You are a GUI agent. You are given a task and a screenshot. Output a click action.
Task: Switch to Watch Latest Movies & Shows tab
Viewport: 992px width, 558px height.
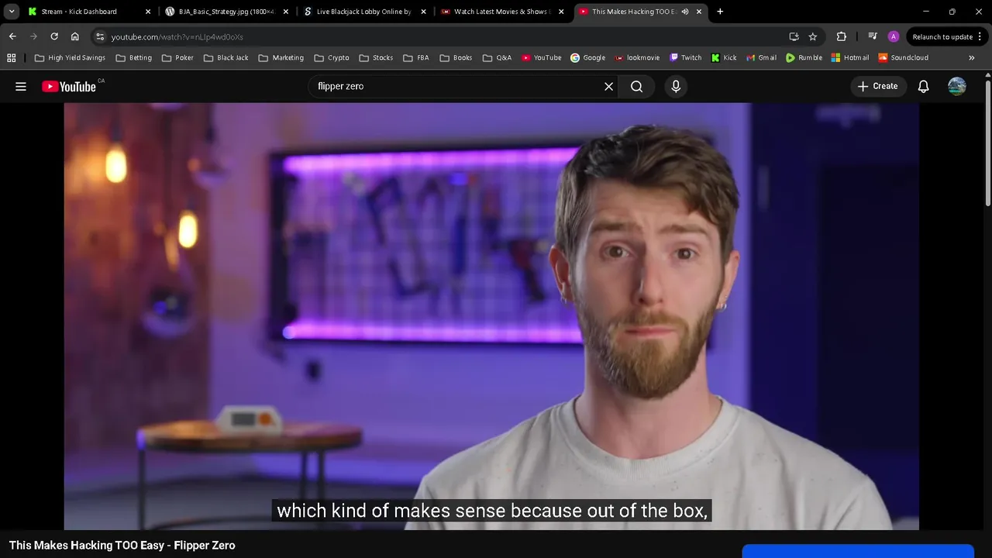(x=501, y=12)
